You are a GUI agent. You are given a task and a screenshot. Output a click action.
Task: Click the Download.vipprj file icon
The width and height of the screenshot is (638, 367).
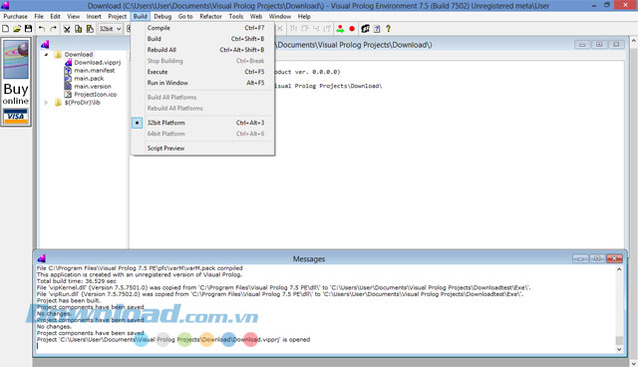pos(68,62)
